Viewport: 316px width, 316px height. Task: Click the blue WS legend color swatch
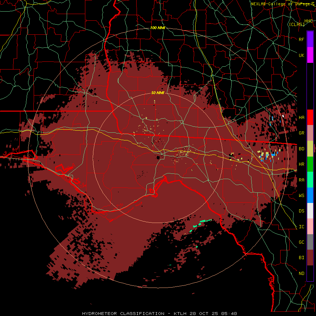coord(310,195)
